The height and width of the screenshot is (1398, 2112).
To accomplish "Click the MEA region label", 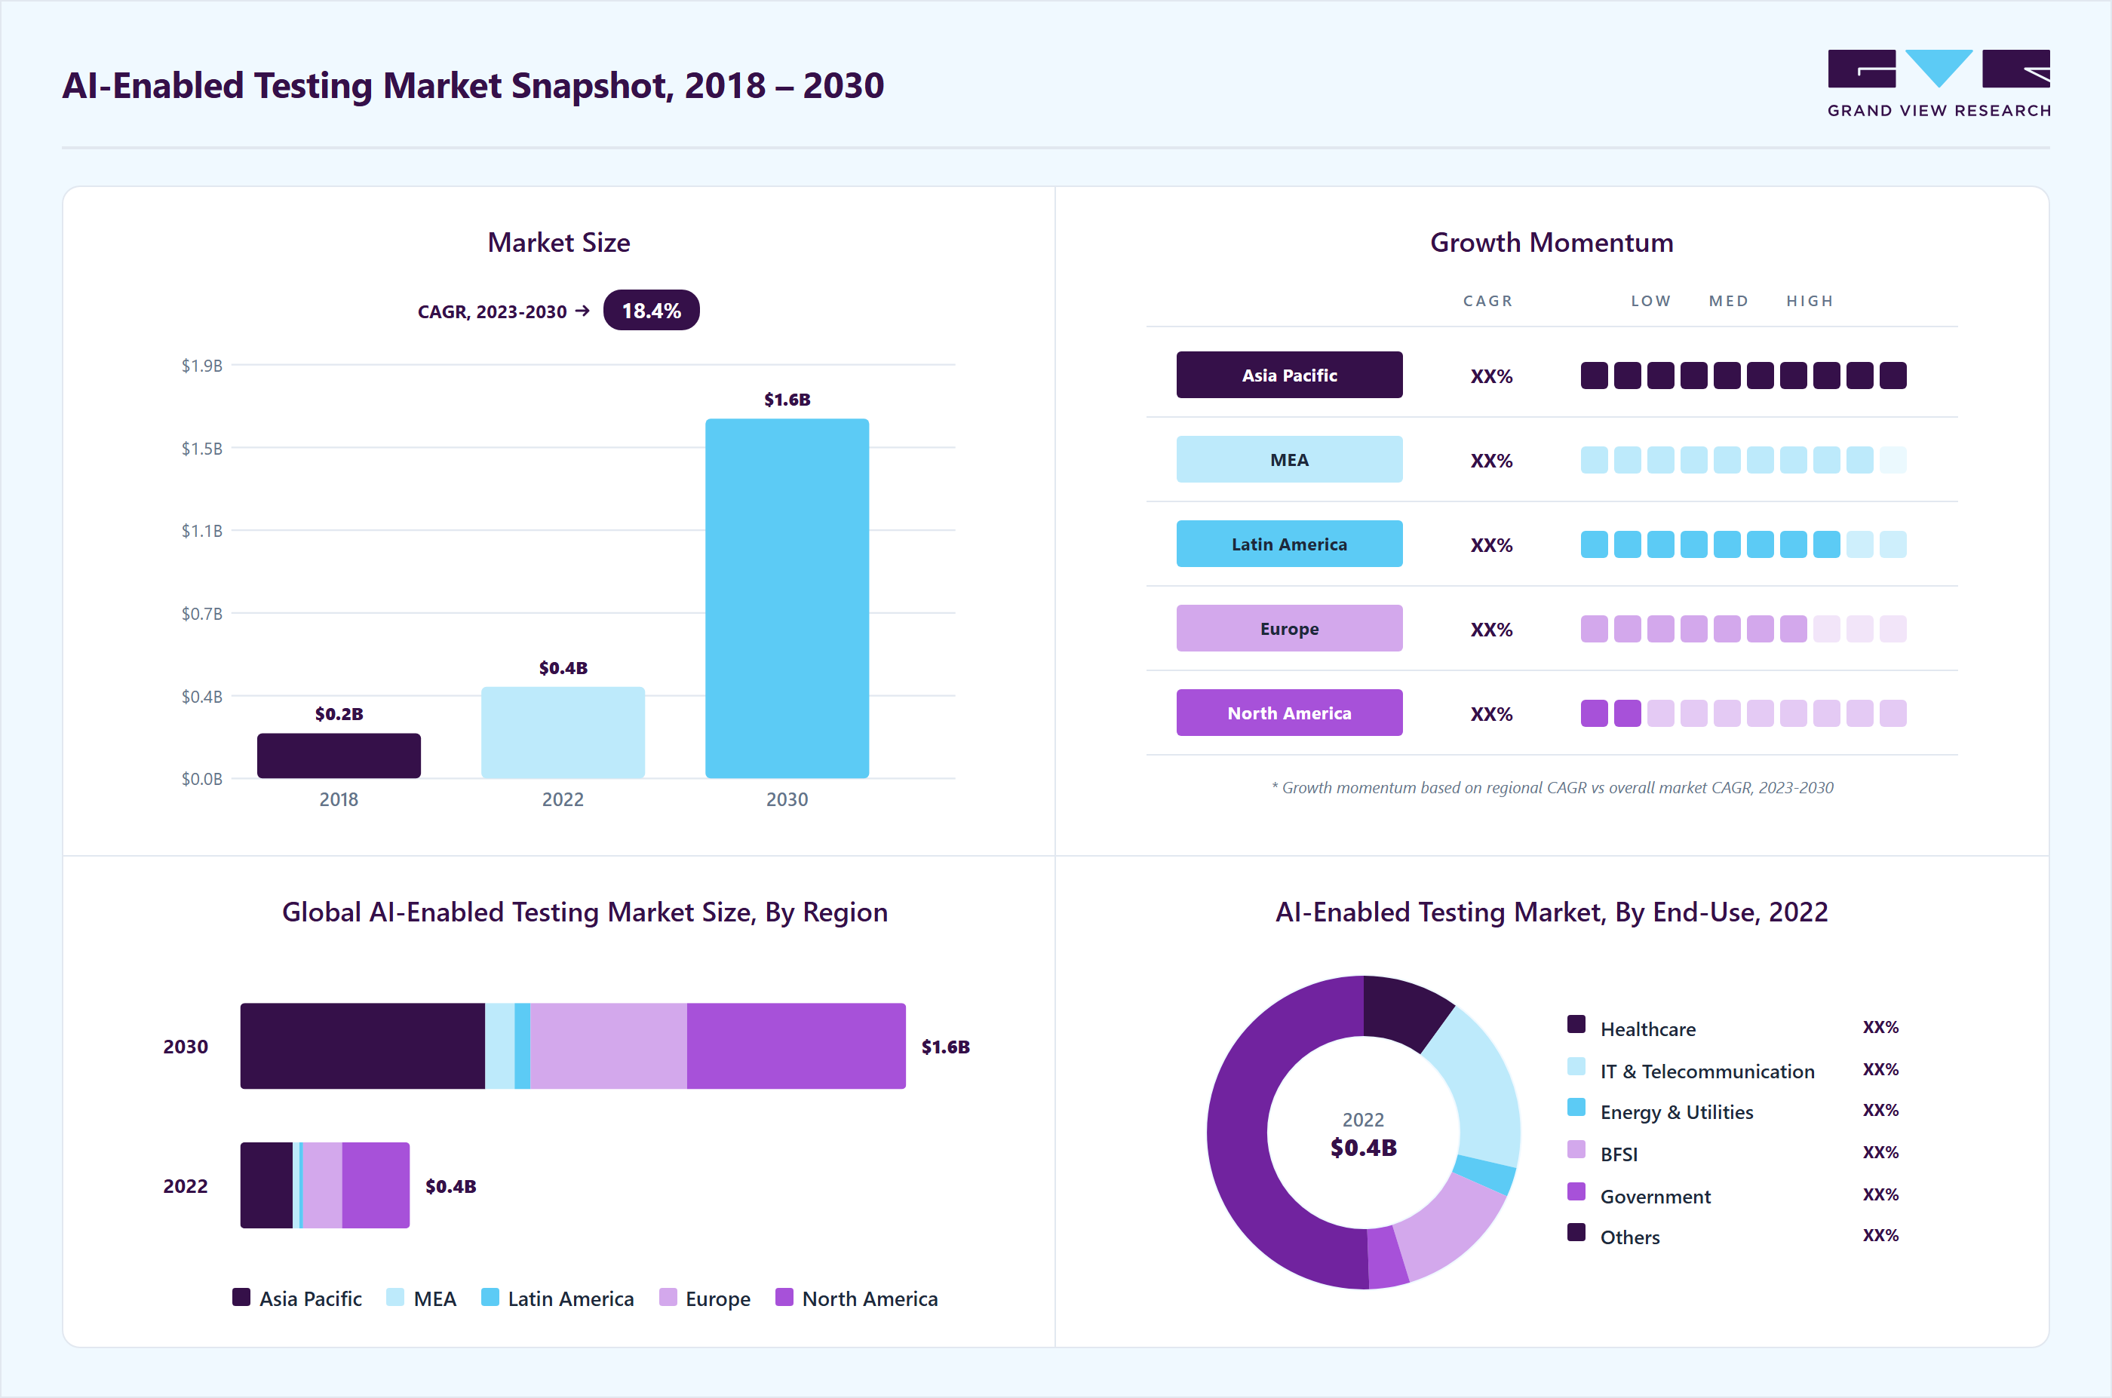I will [1289, 460].
